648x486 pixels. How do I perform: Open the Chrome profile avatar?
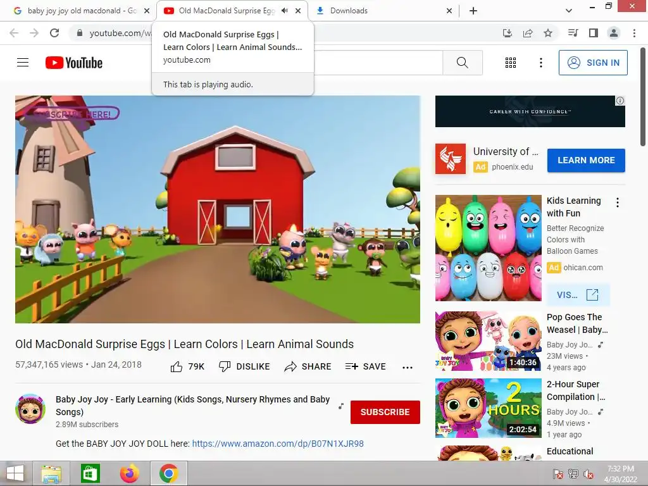click(614, 33)
